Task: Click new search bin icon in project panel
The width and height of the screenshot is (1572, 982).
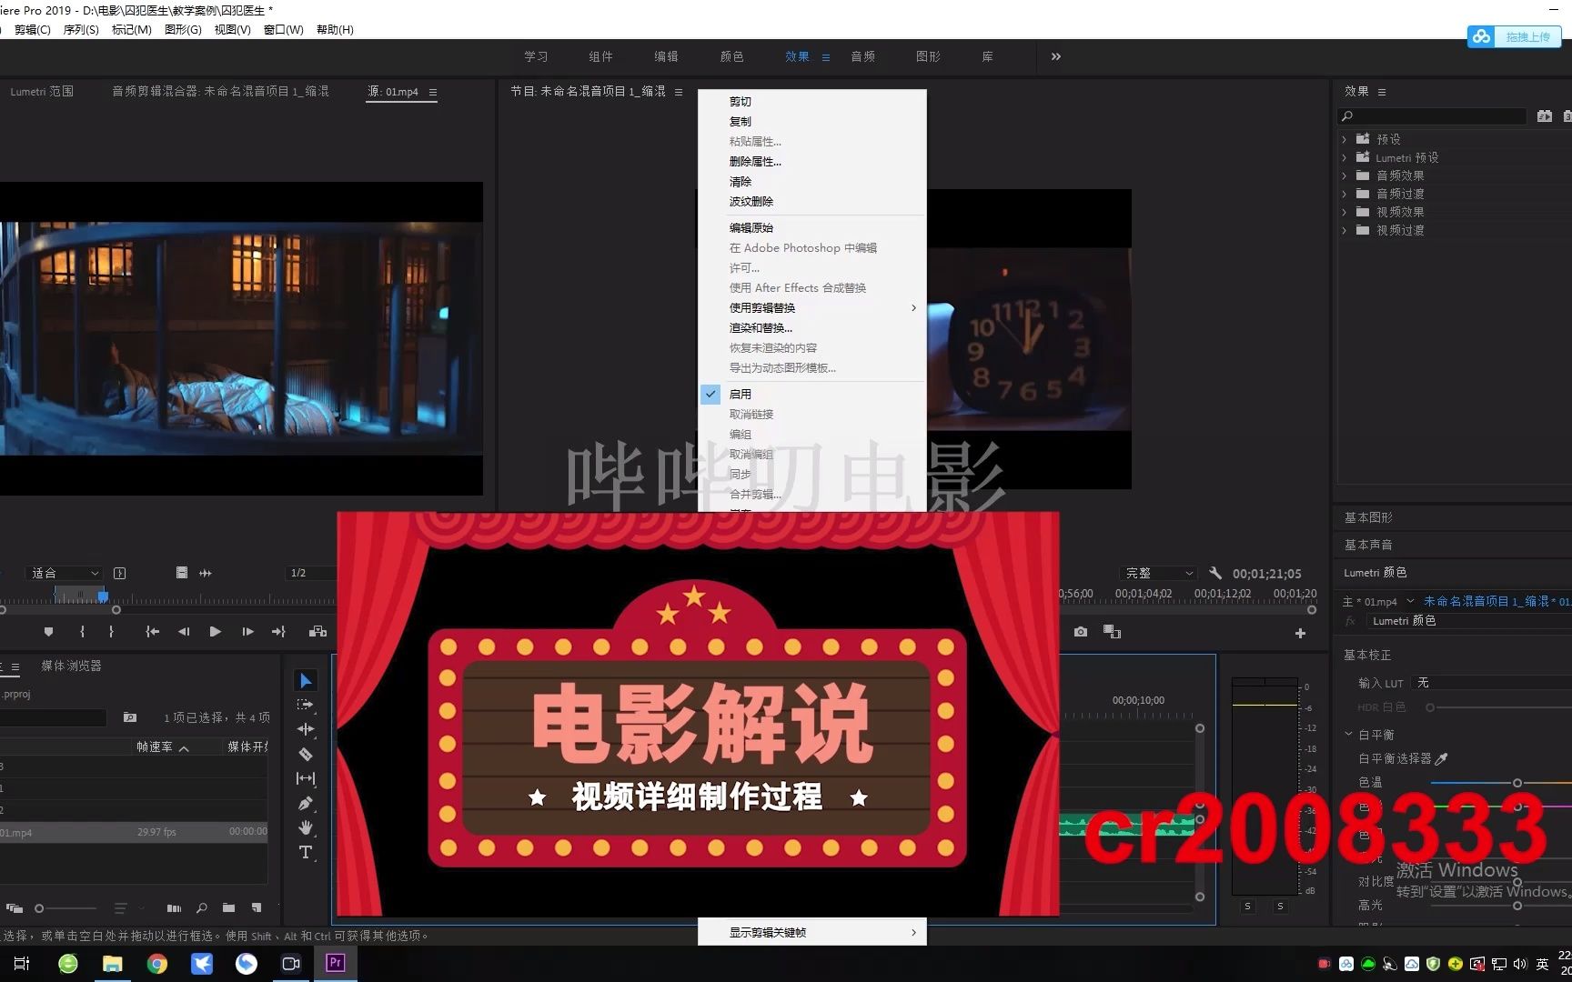Action: click(x=130, y=717)
